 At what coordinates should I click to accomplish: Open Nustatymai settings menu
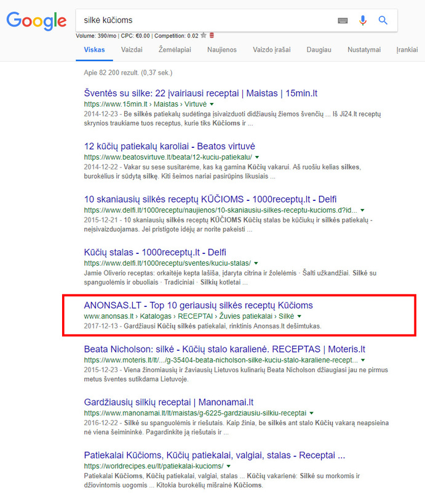click(x=363, y=50)
